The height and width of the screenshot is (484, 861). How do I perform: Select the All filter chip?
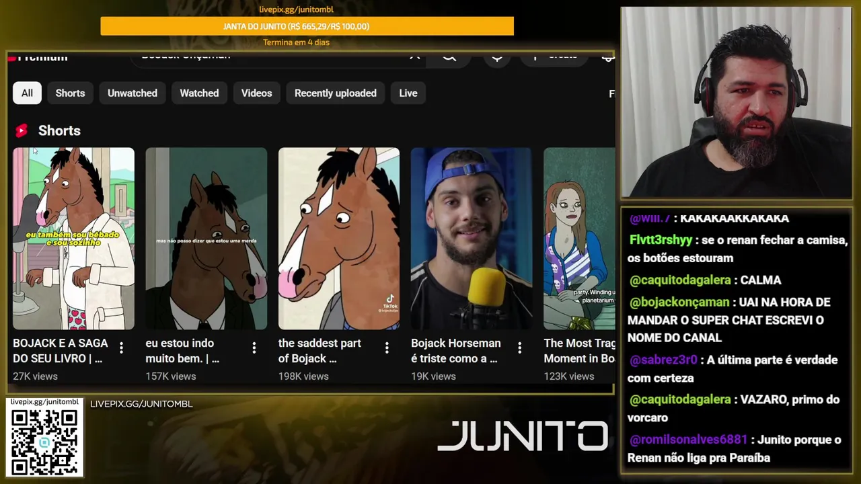27,93
